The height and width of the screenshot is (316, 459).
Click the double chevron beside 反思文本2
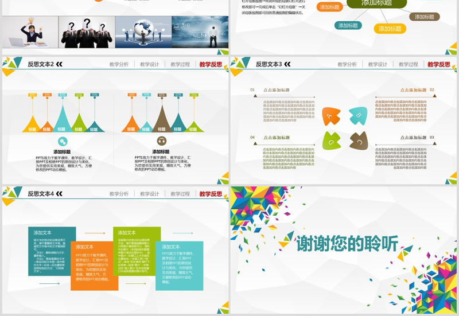59,65
